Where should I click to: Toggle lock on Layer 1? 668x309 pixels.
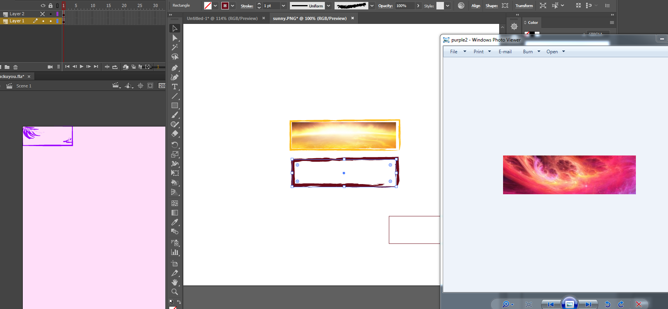pyautogui.click(x=51, y=21)
